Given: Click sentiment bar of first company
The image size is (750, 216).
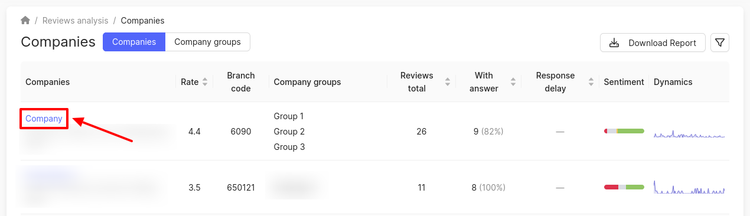Looking at the screenshot, I should [x=624, y=131].
